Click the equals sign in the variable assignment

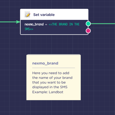[x=46, y=25]
